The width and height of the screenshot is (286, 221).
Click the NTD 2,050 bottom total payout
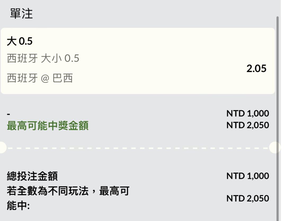(248, 199)
